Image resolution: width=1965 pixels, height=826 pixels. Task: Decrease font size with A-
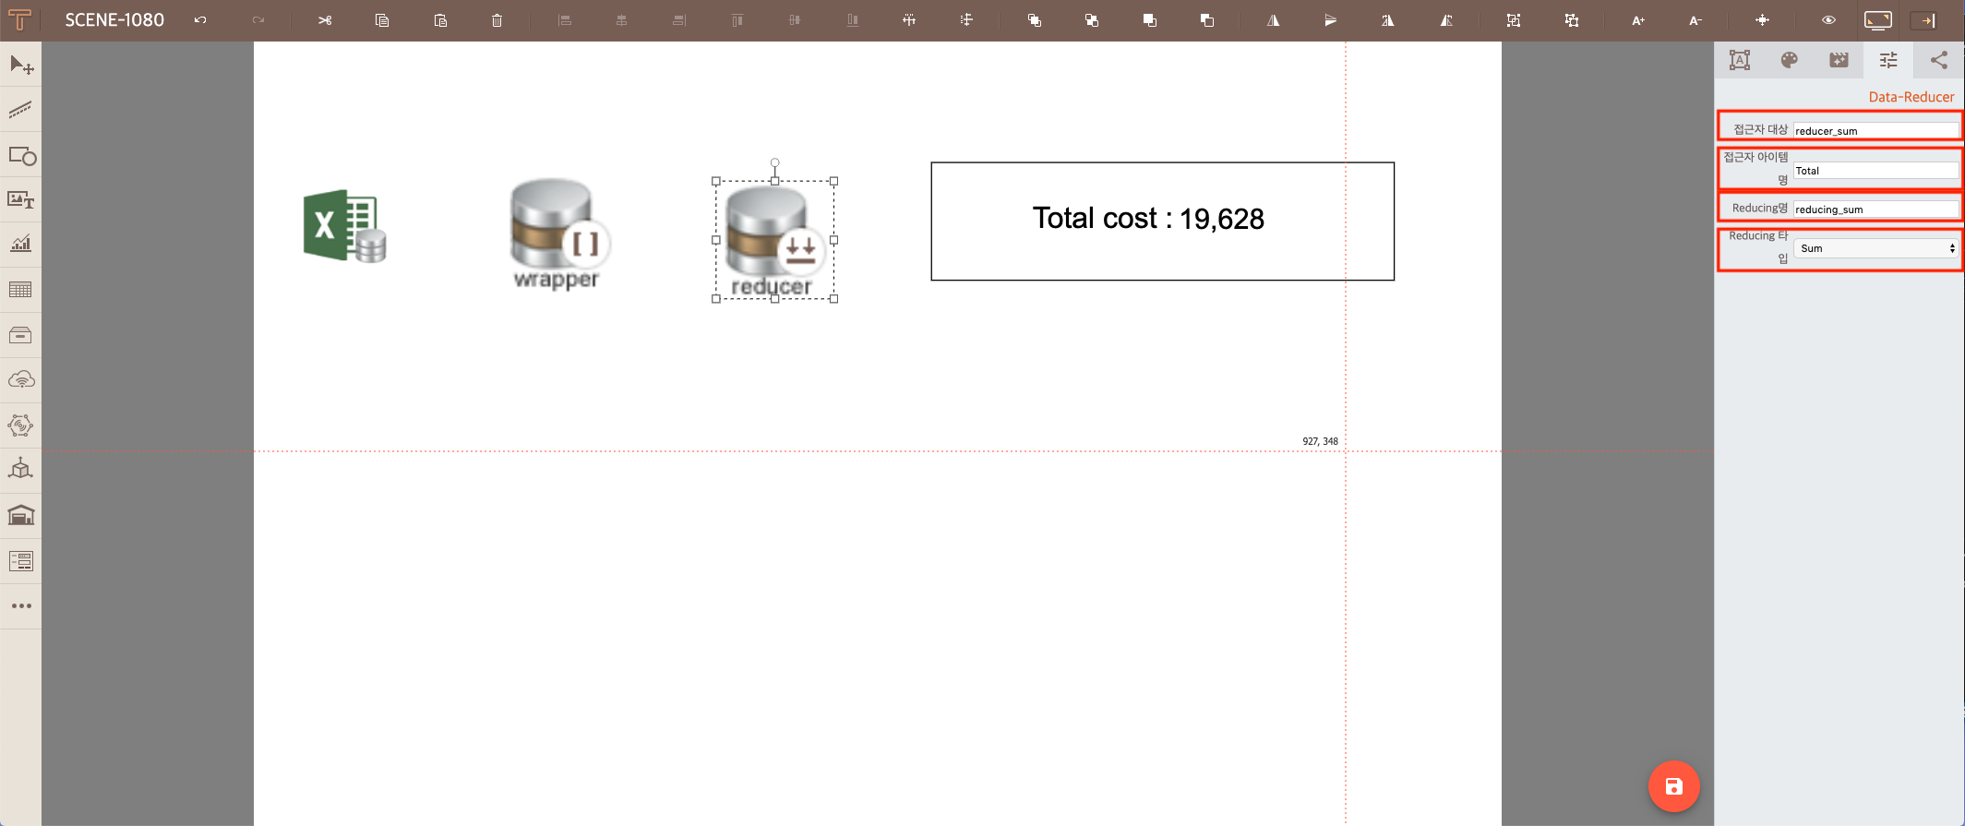pos(1695,20)
